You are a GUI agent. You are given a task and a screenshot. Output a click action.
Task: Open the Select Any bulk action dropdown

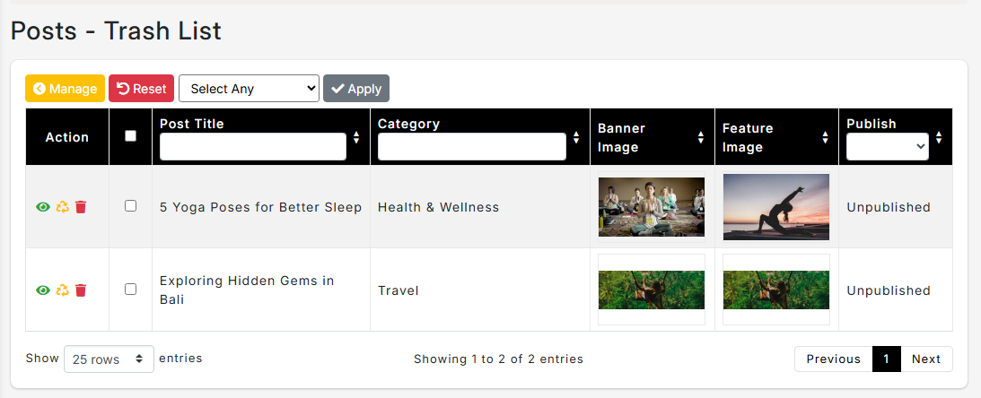click(249, 89)
